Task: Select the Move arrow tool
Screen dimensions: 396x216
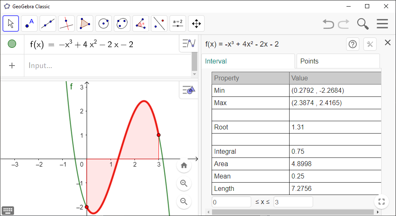Action: tap(11, 23)
